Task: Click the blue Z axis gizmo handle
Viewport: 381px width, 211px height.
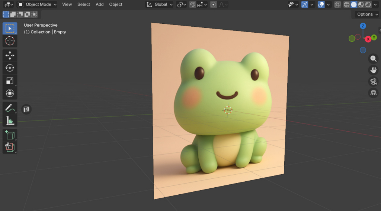Action: 363,26
